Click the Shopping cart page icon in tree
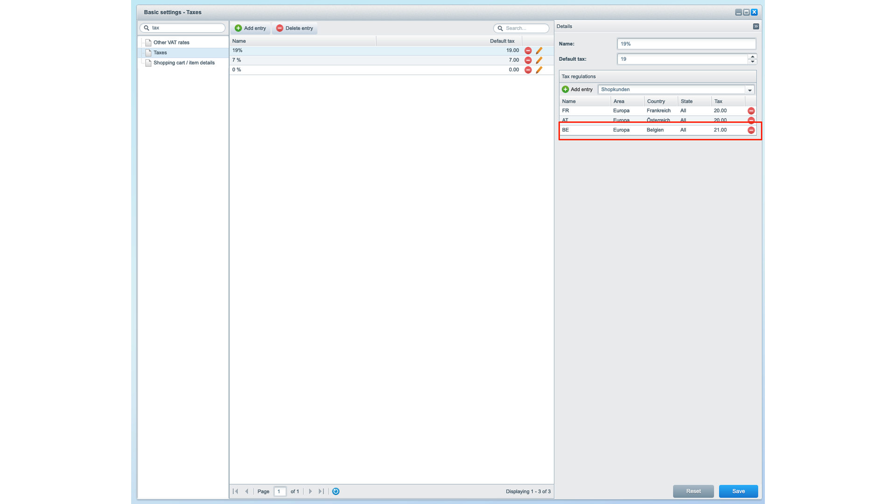 pyautogui.click(x=148, y=63)
